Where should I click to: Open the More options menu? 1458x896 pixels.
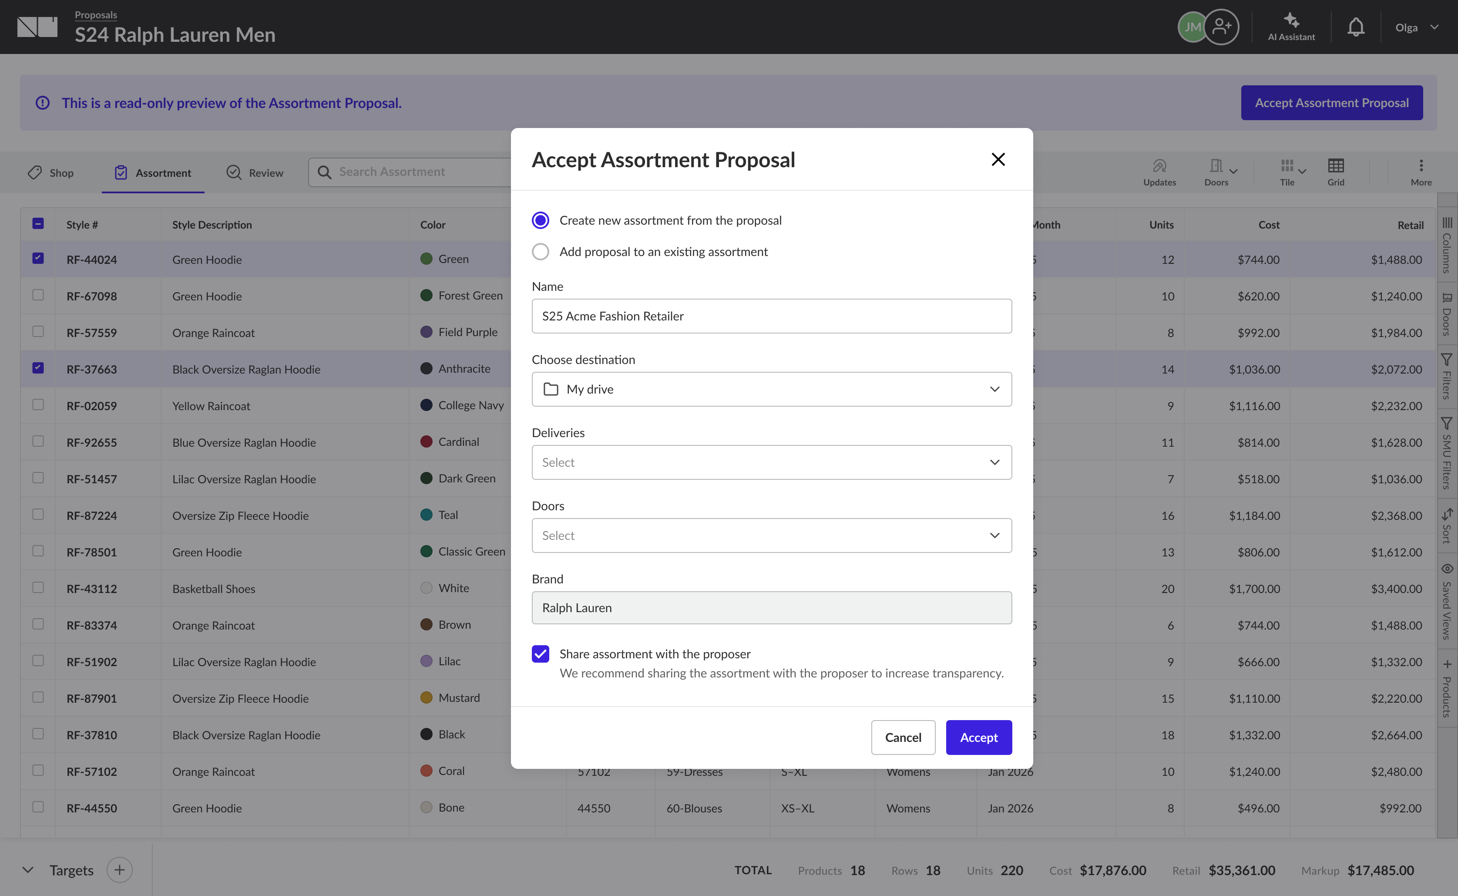1421,172
